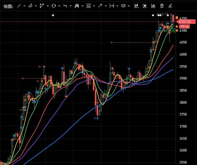
Task: Open dropdown next to arrow tool
Action: click(x=106, y=6)
